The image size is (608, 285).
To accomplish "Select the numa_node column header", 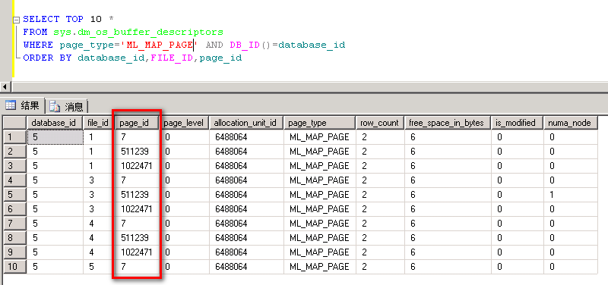I will pyautogui.click(x=570, y=123).
